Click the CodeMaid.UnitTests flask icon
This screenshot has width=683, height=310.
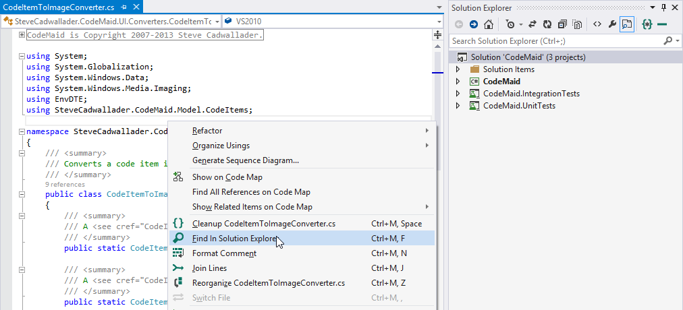click(474, 106)
